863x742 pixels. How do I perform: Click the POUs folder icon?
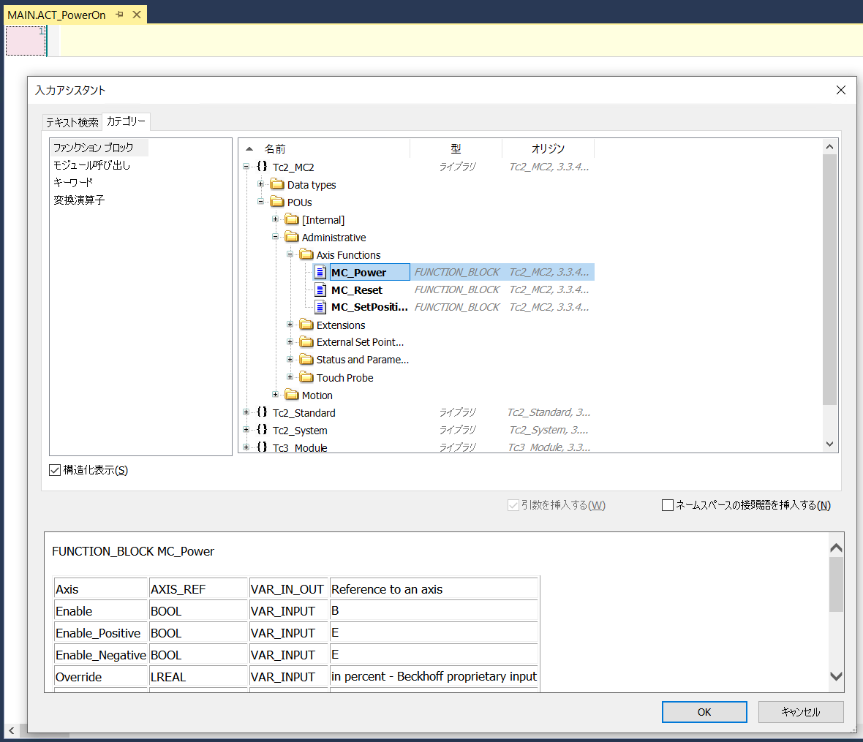[277, 202]
